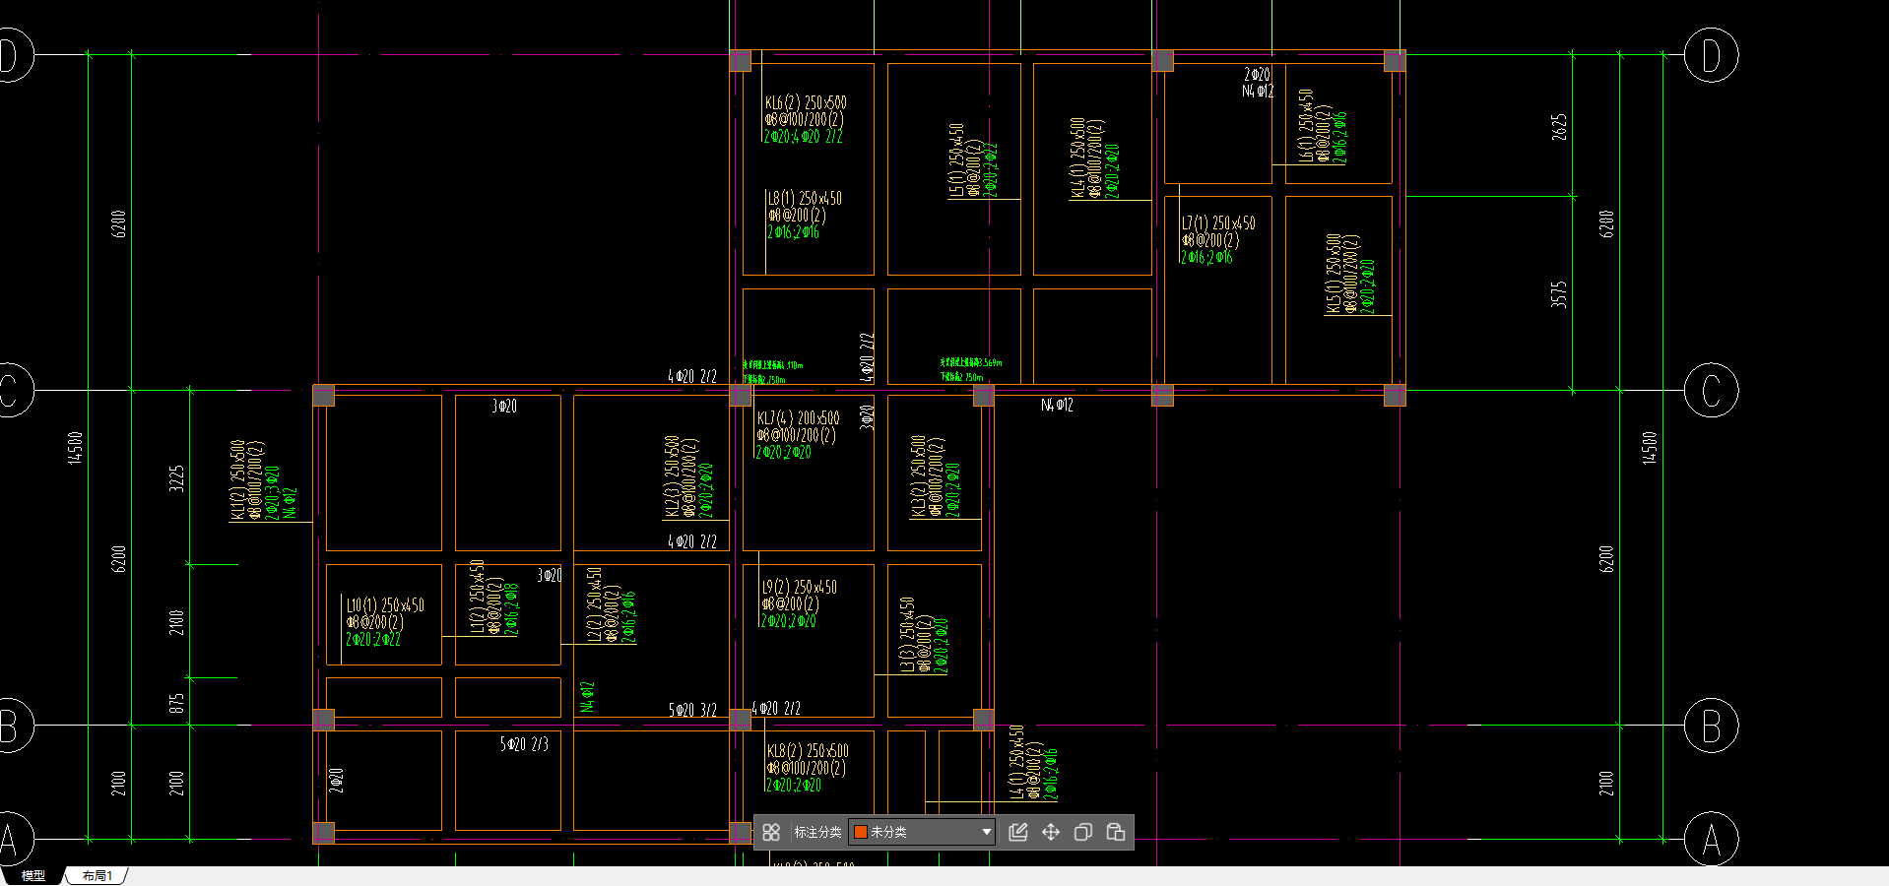Click the copy annotation icon
1889x886 pixels.
pyautogui.click(x=1083, y=832)
